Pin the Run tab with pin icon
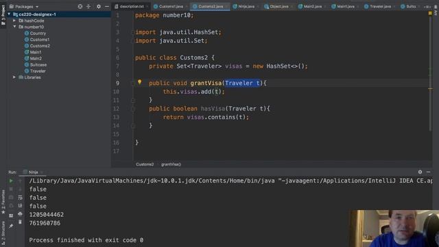This screenshot has width=439, height=247. point(11,226)
